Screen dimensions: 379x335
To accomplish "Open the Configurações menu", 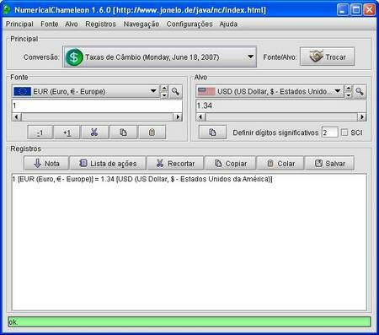I will coord(189,24).
